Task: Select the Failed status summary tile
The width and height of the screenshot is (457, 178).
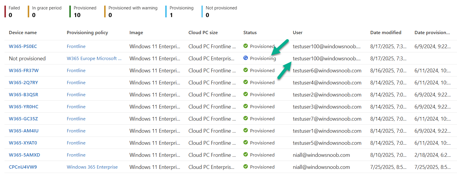Action: 14,11
